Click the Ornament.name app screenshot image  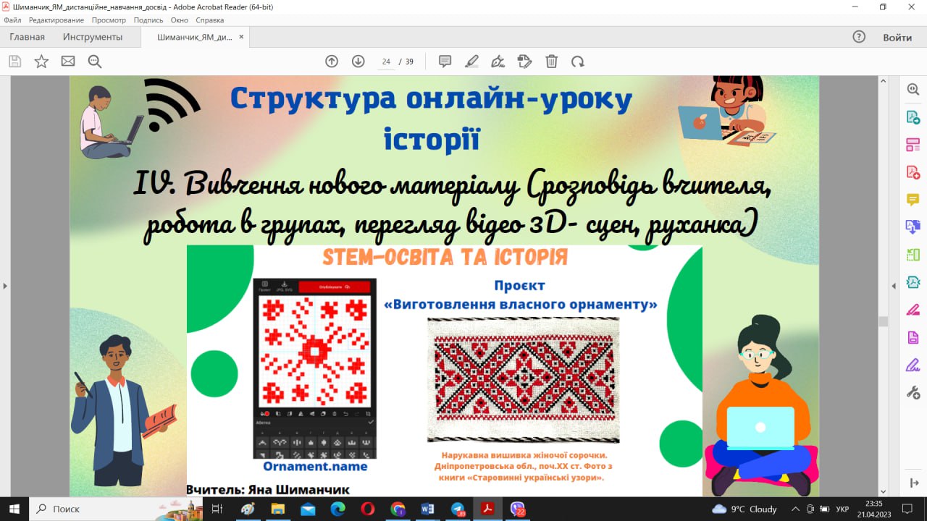click(314, 368)
